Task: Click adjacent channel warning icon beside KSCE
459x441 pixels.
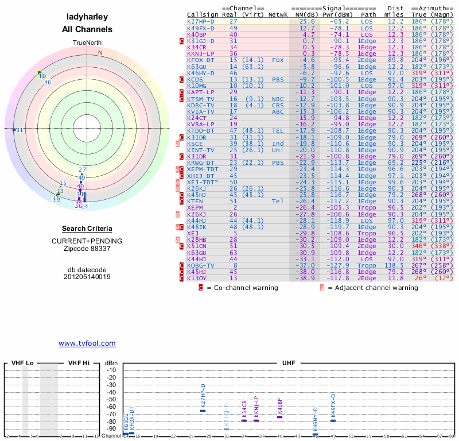Action: click(182, 144)
